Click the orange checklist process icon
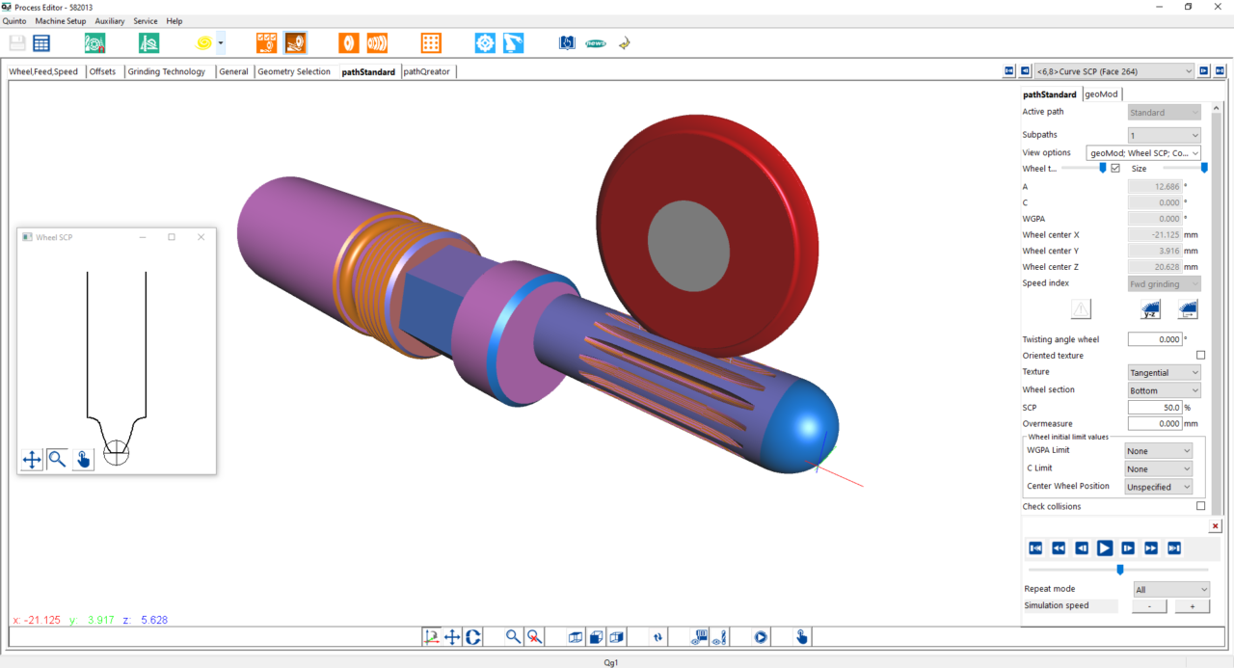Image resolution: width=1234 pixels, height=668 pixels. [267, 42]
